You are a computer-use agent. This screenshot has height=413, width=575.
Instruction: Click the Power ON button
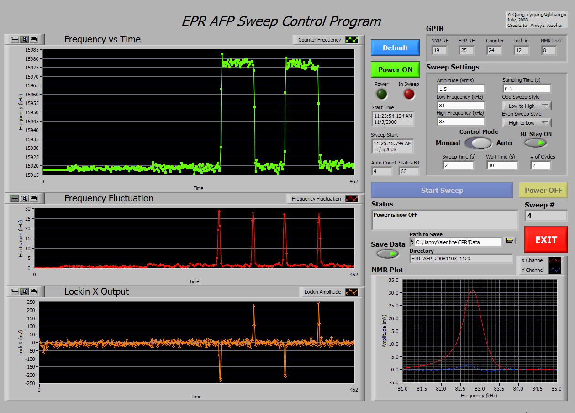(396, 69)
